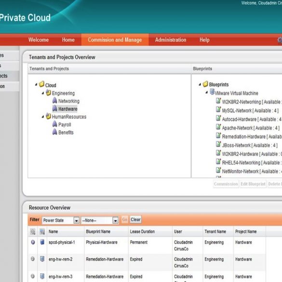
Task: Sort by Project Name column header
Action: (x=246, y=231)
